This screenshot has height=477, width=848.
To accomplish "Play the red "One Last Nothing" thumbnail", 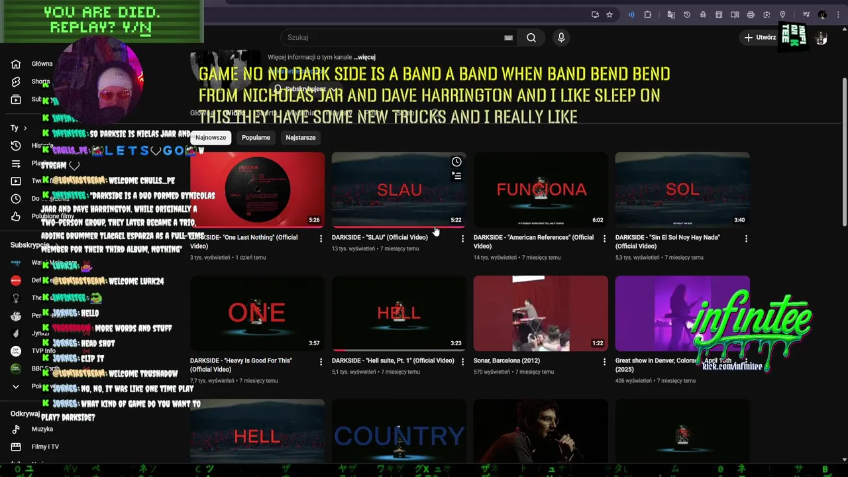I will pos(257,189).
